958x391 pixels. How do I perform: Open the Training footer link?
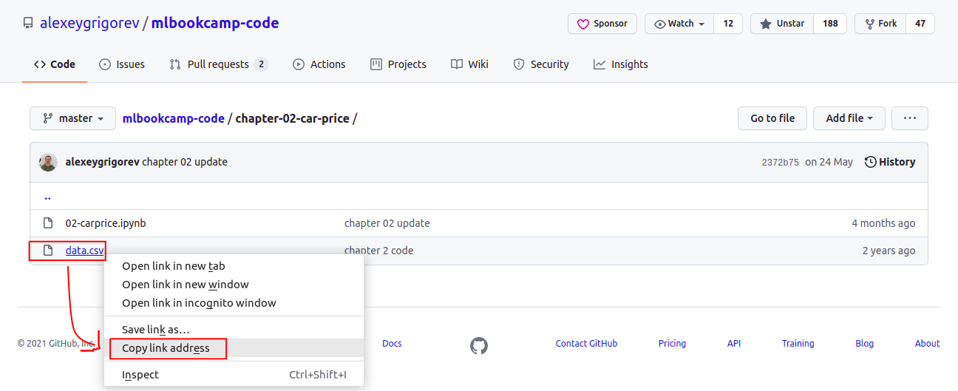pyautogui.click(x=798, y=344)
